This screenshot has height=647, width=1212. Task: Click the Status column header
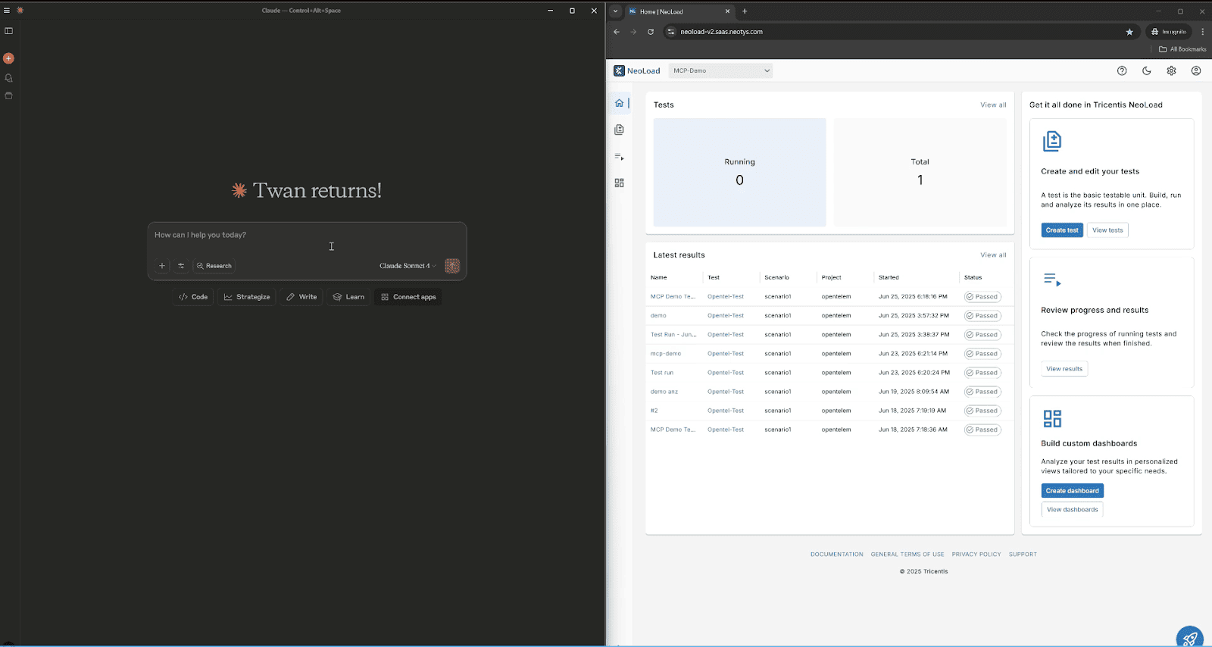(x=973, y=278)
